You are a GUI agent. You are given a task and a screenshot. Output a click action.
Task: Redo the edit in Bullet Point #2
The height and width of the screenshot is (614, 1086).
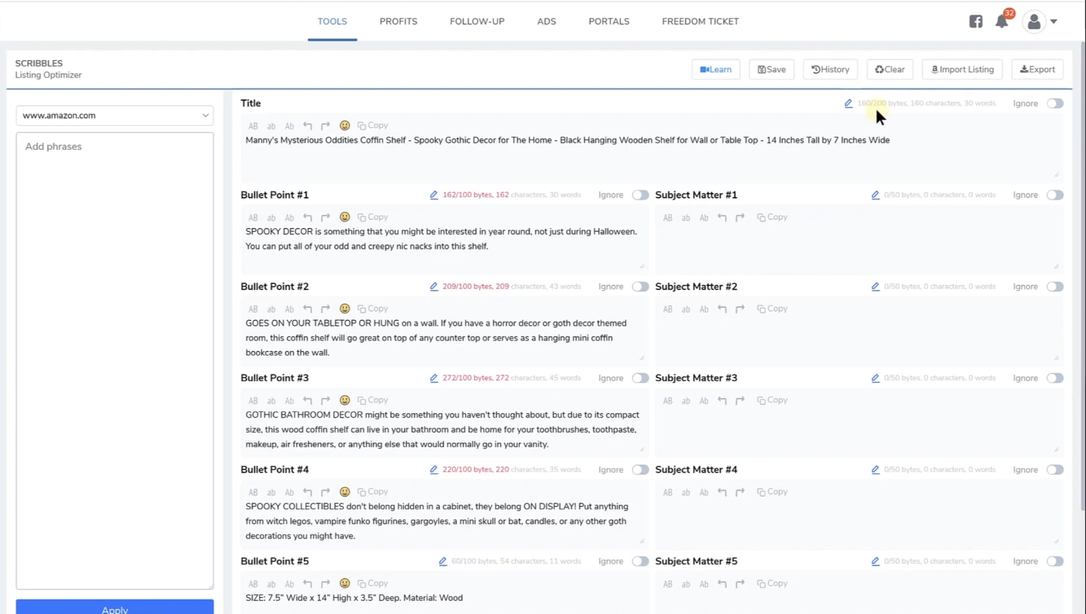point(326,309)
